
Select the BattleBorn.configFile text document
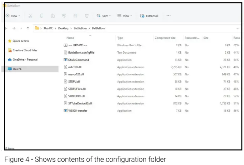pos(81,53)
